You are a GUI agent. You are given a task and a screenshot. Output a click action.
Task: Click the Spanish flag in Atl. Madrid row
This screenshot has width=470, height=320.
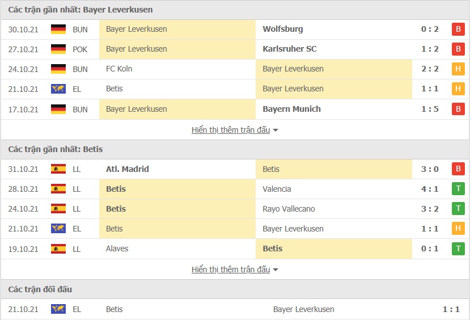58,169
